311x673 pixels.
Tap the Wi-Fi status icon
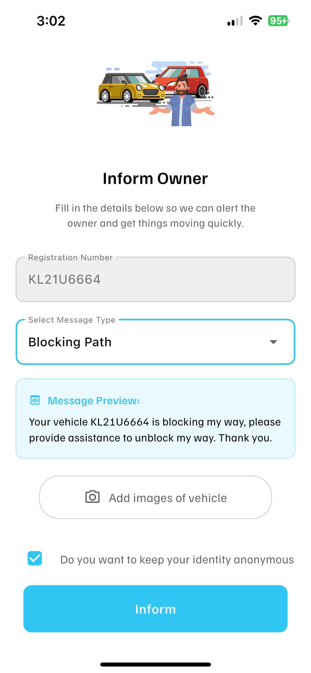[x=255, y=21]
